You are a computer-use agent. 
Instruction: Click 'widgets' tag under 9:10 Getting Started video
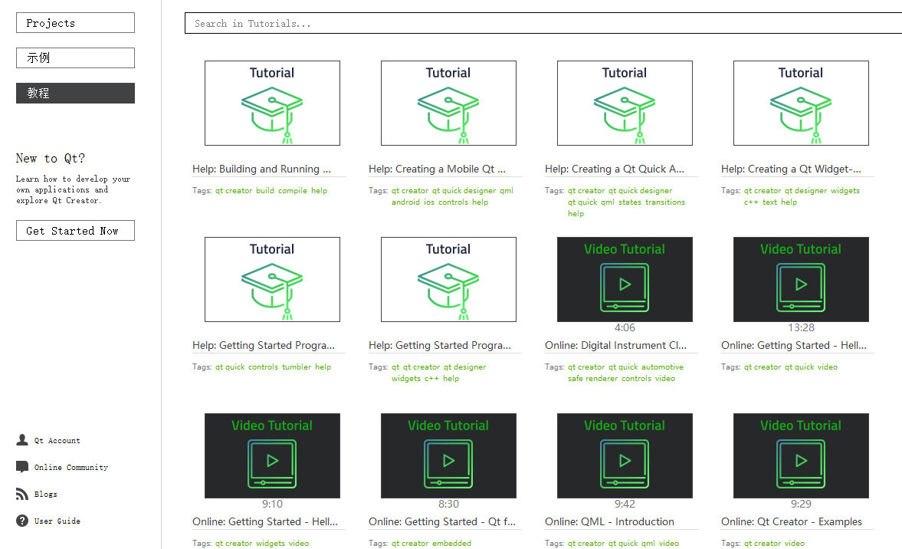tap(271, 543)
